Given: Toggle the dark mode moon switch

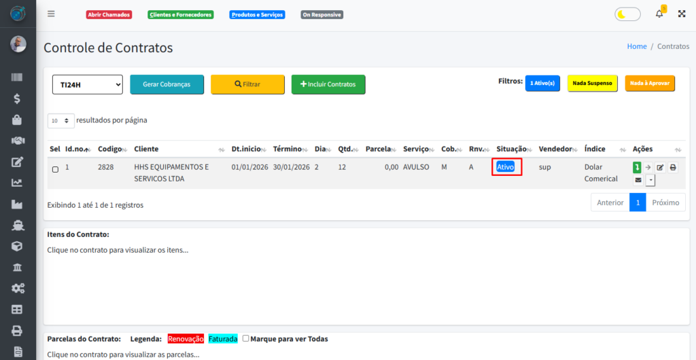Looking at the screenshot, I should (x=627, y=14).
